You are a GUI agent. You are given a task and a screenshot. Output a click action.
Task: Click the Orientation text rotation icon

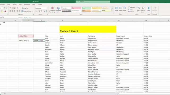[17, 8]
